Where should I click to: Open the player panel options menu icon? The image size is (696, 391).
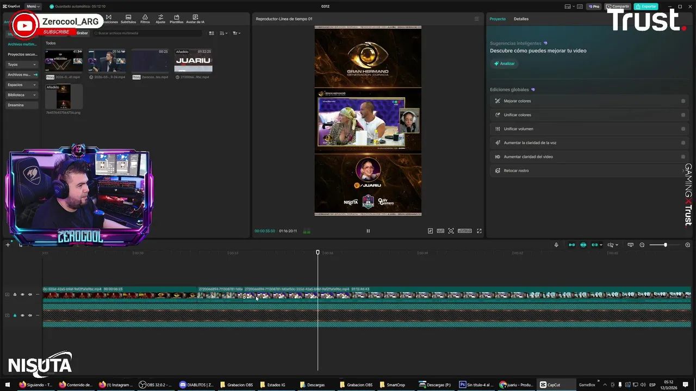(x=477, y=19)
